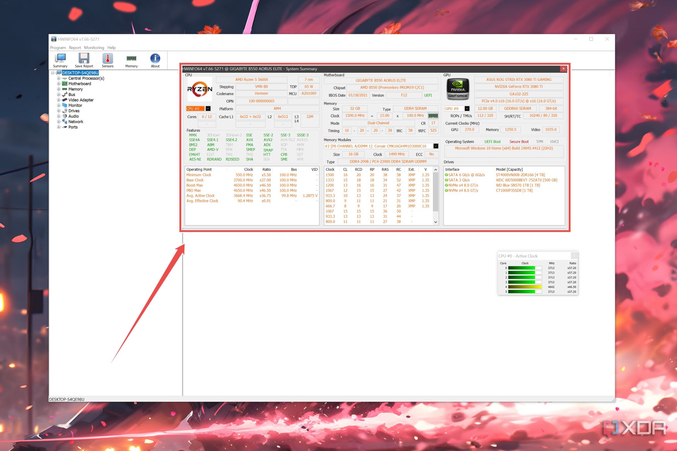This screenshot has width=677, height=451.
Task: Click the Central Processor(s) tree icon
Action: point(64,78)
